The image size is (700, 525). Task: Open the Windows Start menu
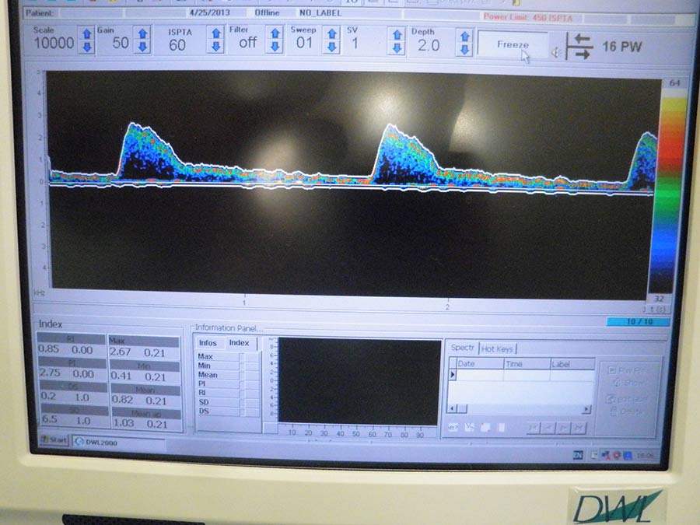(x=55, y=440)
